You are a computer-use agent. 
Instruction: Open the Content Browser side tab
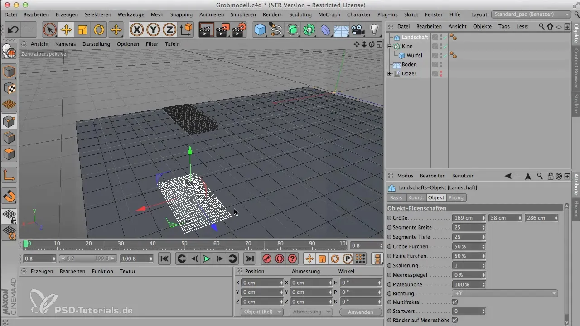576,68
